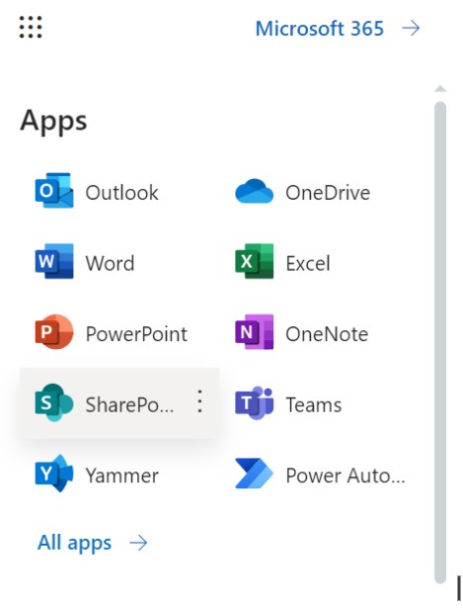Select the Yammer text label

point(122,476)
